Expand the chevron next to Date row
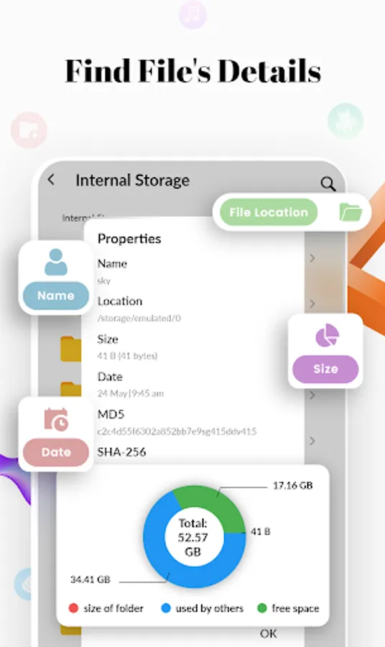 coord(312,395)
